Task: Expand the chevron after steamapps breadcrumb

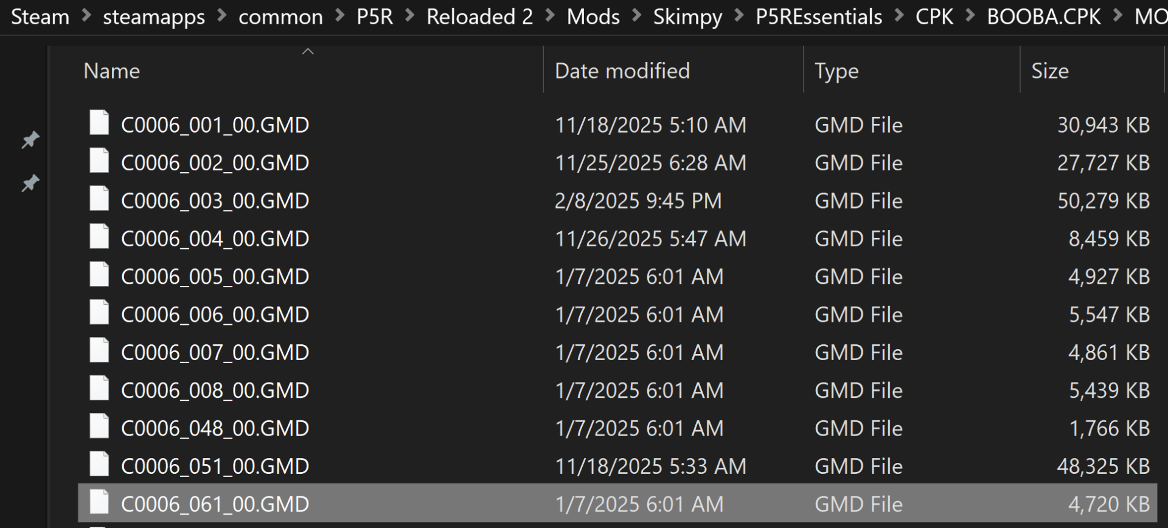Action: (x=222, y=16)
